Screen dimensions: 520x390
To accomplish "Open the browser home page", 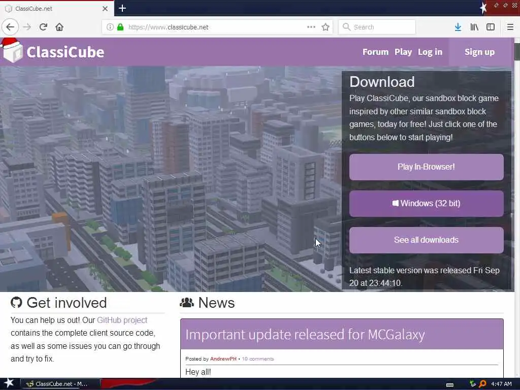I will click(x=59, y=27).
